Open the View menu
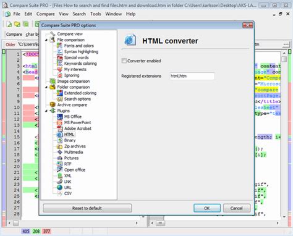This screenshot has height=236, width=293. pos(64,14)
